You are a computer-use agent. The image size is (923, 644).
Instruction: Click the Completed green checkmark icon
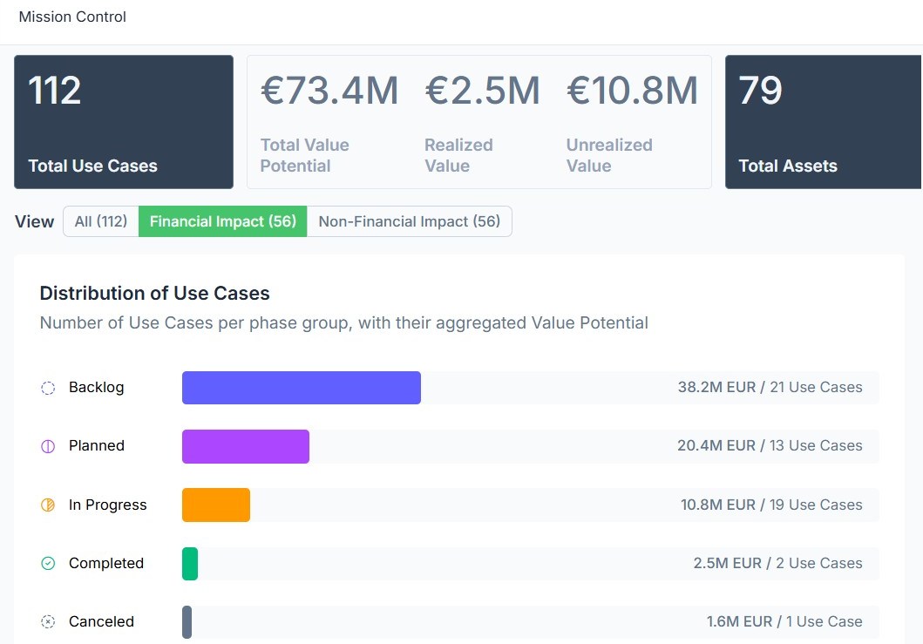click(x=48, y=563)
